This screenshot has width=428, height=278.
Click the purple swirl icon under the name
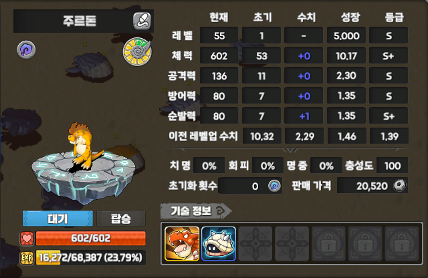26,49
